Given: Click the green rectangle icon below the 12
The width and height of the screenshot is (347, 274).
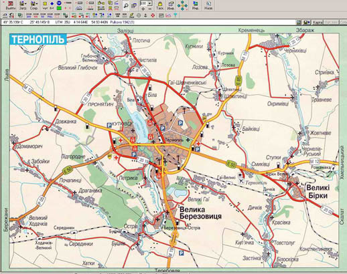Looking at the screenshot, I should (59, 8).
